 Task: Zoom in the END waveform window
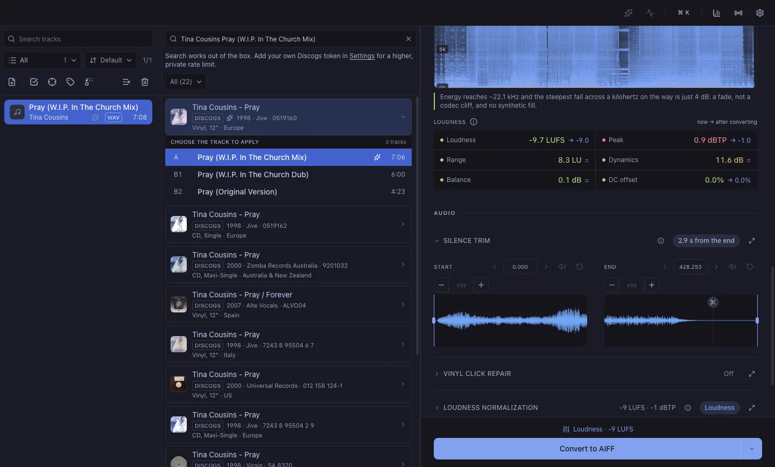[651, 285]
